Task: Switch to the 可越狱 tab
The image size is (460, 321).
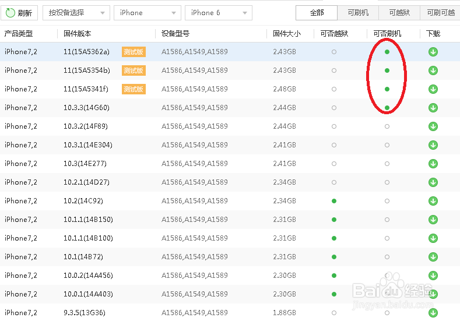Action: point(399,13)
